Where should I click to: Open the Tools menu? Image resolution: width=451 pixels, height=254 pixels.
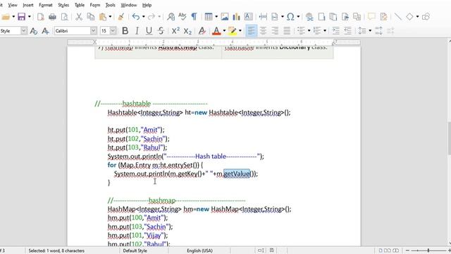point(110,5)
